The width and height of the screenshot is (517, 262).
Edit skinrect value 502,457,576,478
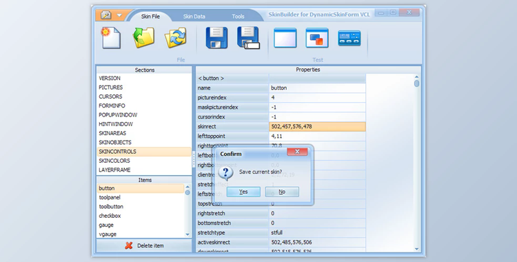point(317,126)
